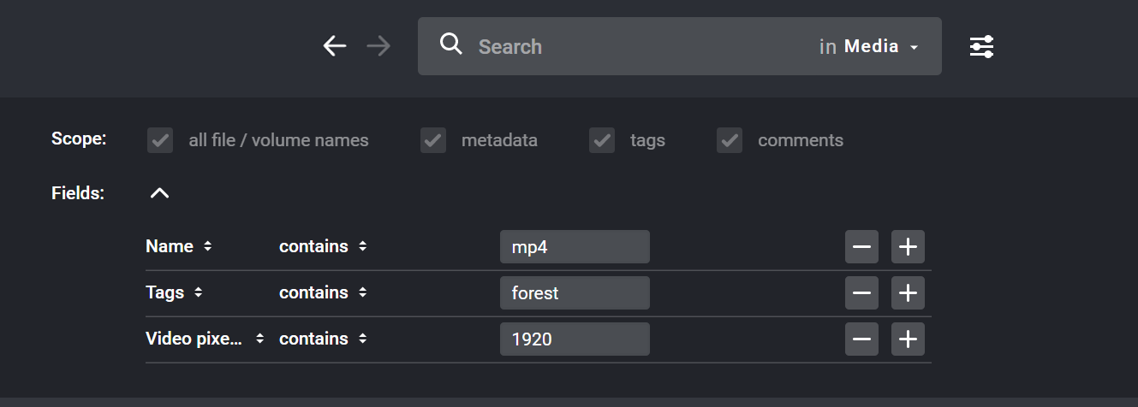
Task: Select the 'forest' value input
Action: point(575,293)
